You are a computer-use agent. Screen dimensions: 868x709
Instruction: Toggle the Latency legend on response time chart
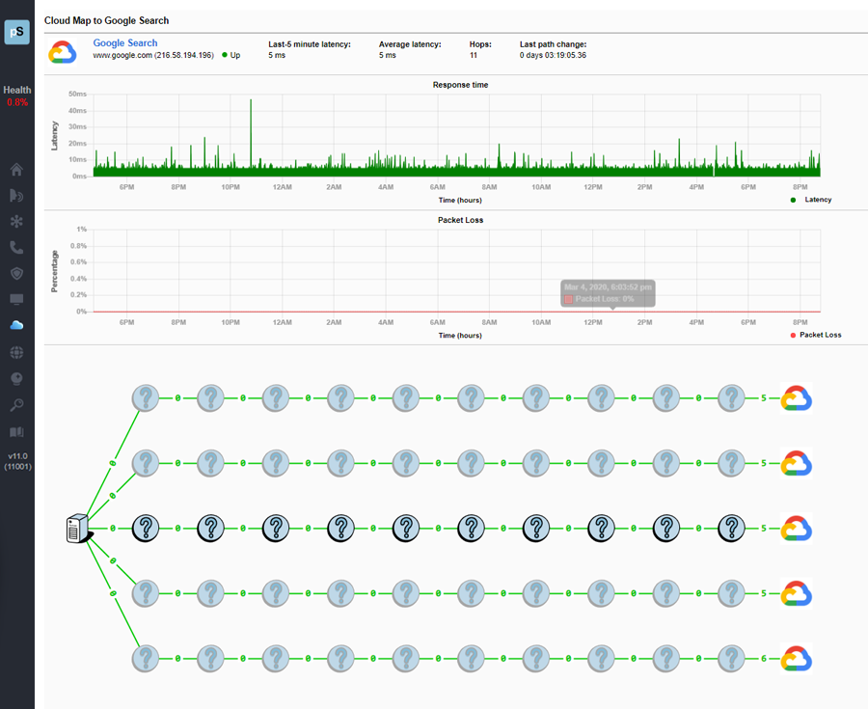808,200
